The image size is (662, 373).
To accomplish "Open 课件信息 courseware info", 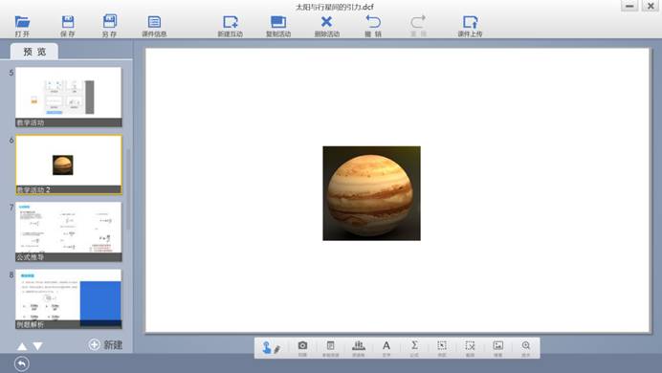I will (x=154, y=26).
